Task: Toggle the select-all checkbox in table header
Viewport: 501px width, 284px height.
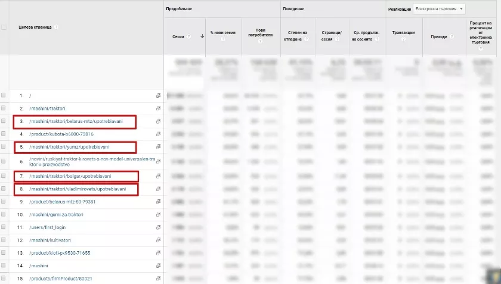Action: pos(4,27)
